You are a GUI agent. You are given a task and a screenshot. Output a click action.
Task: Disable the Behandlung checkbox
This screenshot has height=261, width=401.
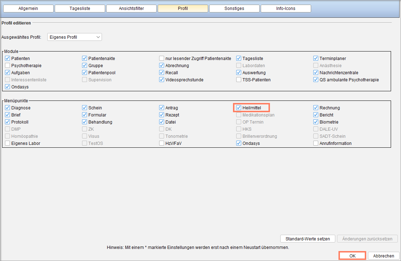[x=85, y=122]
